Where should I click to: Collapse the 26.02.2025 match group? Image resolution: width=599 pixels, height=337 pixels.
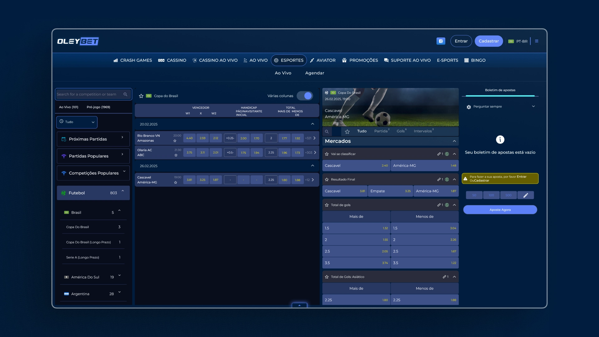tap(313, 166)
